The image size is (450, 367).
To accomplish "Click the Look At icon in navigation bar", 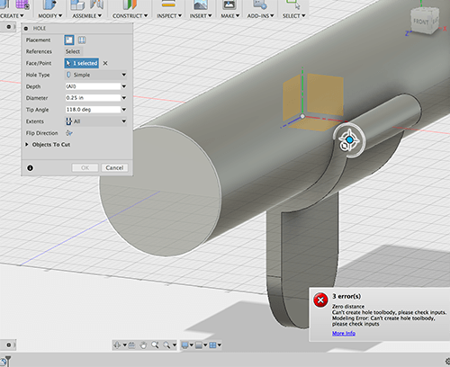I will [131, 345].
